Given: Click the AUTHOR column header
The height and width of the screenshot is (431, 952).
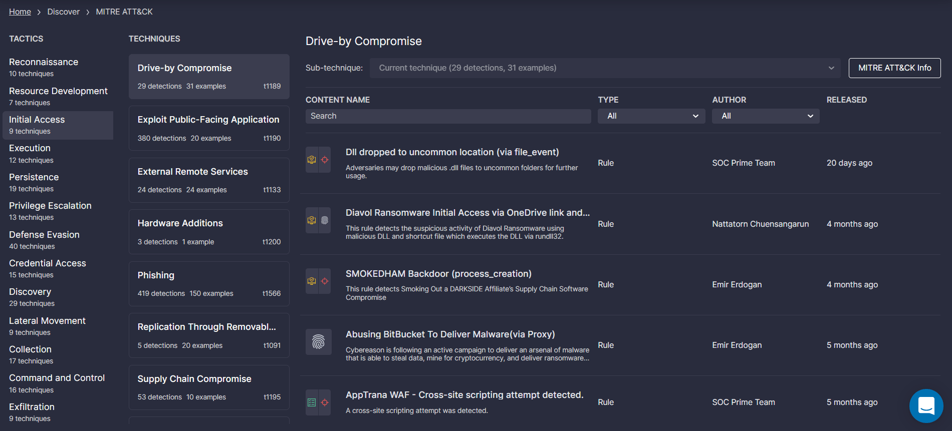Looking at the screenshot, I should [729, 100].
